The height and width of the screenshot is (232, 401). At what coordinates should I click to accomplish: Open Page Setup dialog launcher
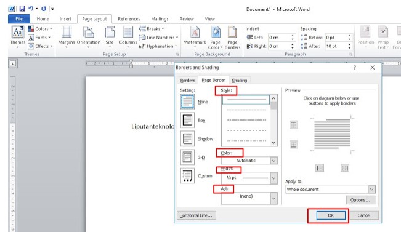(x=177, y=54)
